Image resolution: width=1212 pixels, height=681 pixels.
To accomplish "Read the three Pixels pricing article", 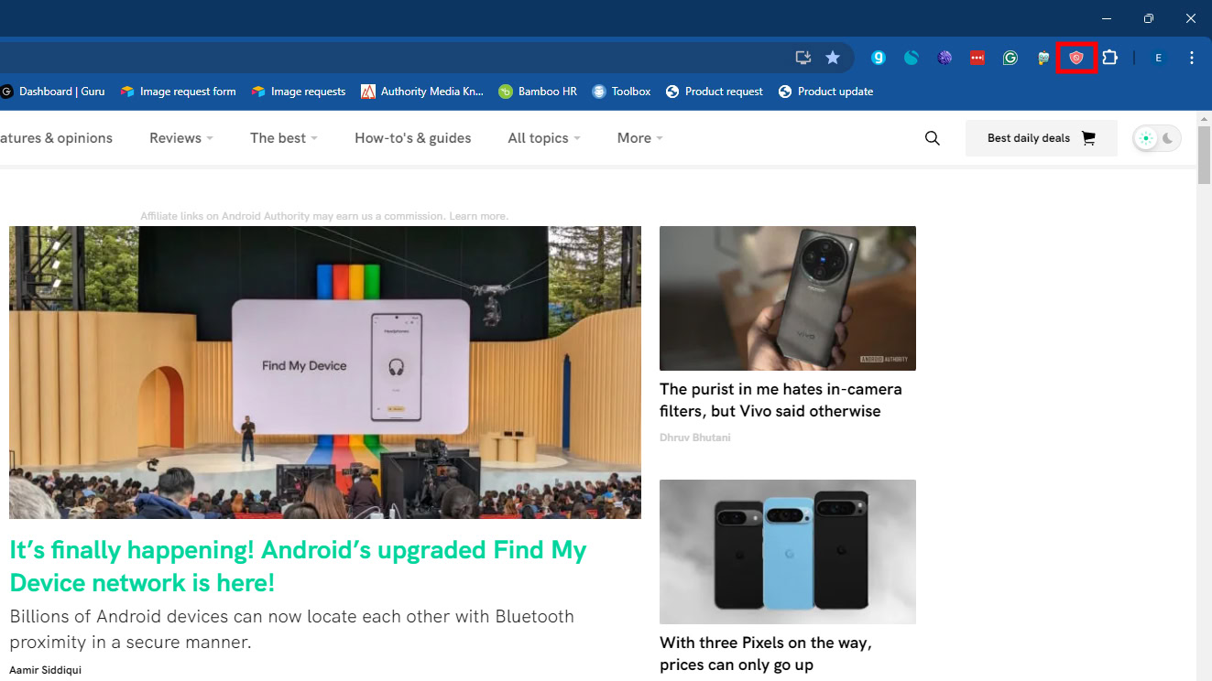I will tap(766, 654).
